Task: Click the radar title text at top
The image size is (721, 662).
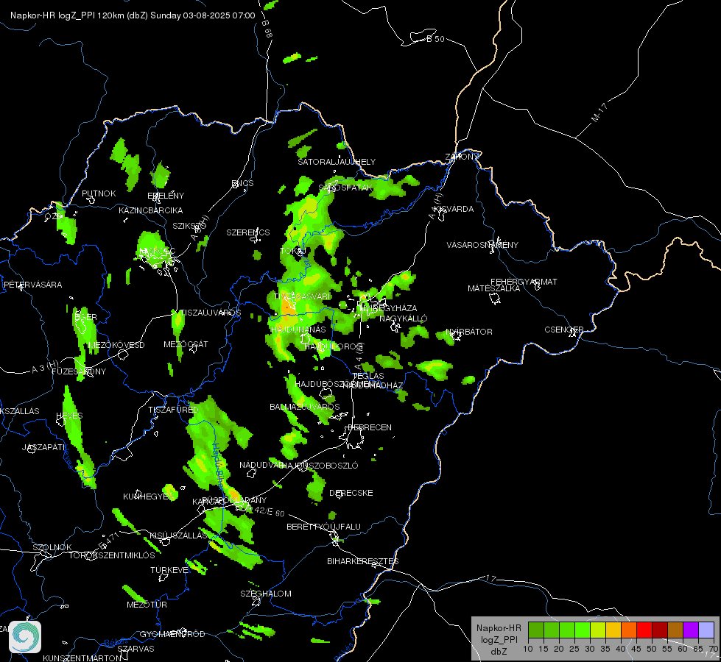Action: [x=133, y=15]
